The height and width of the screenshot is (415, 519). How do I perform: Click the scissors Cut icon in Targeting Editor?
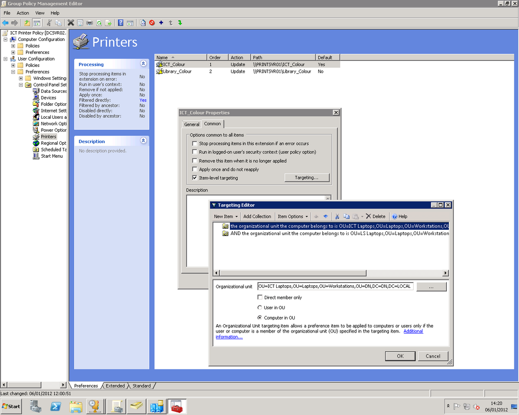[337, 216]
